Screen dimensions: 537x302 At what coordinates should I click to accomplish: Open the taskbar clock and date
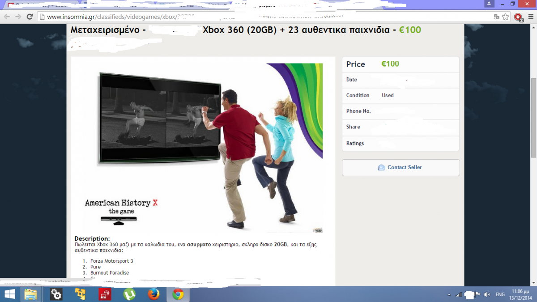coord(520,294)
